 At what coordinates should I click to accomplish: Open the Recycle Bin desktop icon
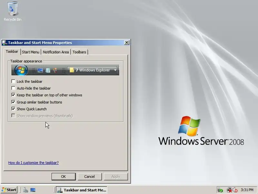[13, 11]
